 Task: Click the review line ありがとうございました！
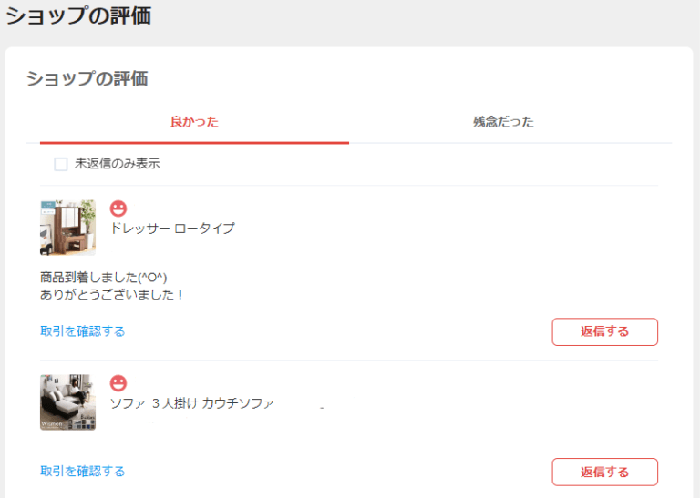click(113, 295)
